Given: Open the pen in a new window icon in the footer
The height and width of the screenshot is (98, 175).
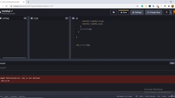Looking at the screenshot, I should [136, 96].
